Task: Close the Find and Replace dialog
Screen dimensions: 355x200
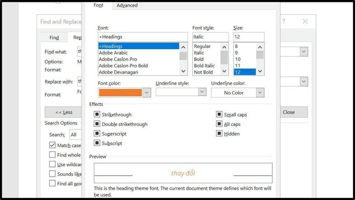Action: pyautogui.click(x=305, y=21)
